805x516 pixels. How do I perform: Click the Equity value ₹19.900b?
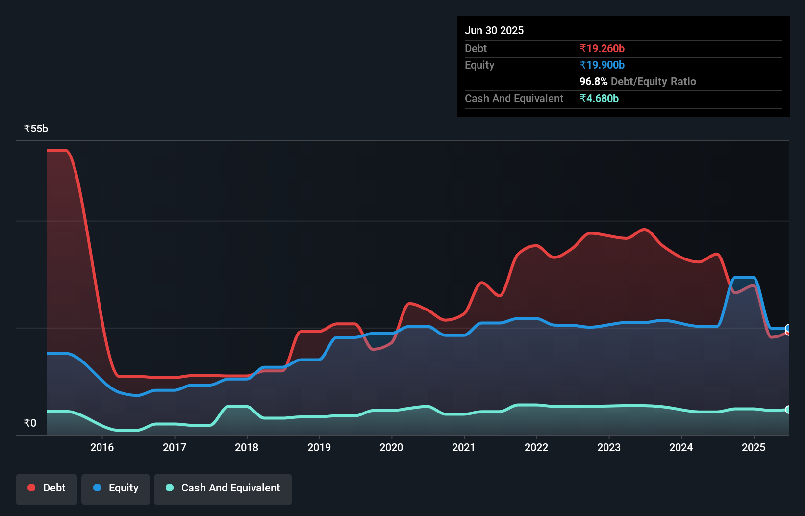601,65
